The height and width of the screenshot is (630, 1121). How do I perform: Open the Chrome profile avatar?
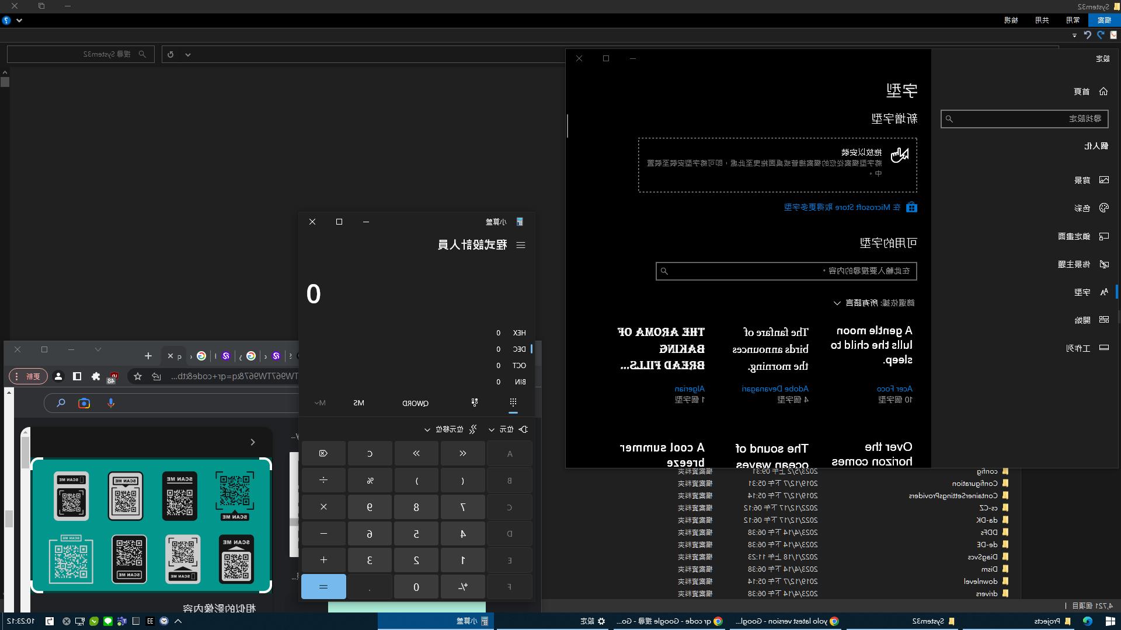click(x=58, y=376)
